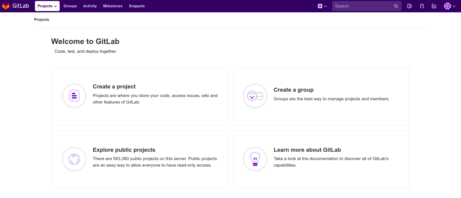Go to Snippets in the navbar
This screenshot has width=461, height=198.
[137, 6]
